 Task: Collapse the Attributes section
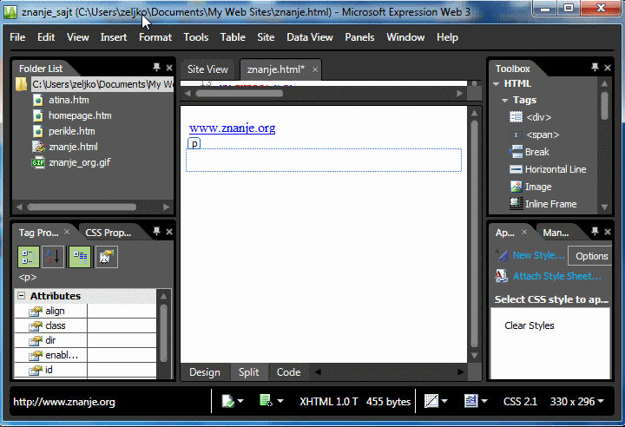(x=21, y=296)
